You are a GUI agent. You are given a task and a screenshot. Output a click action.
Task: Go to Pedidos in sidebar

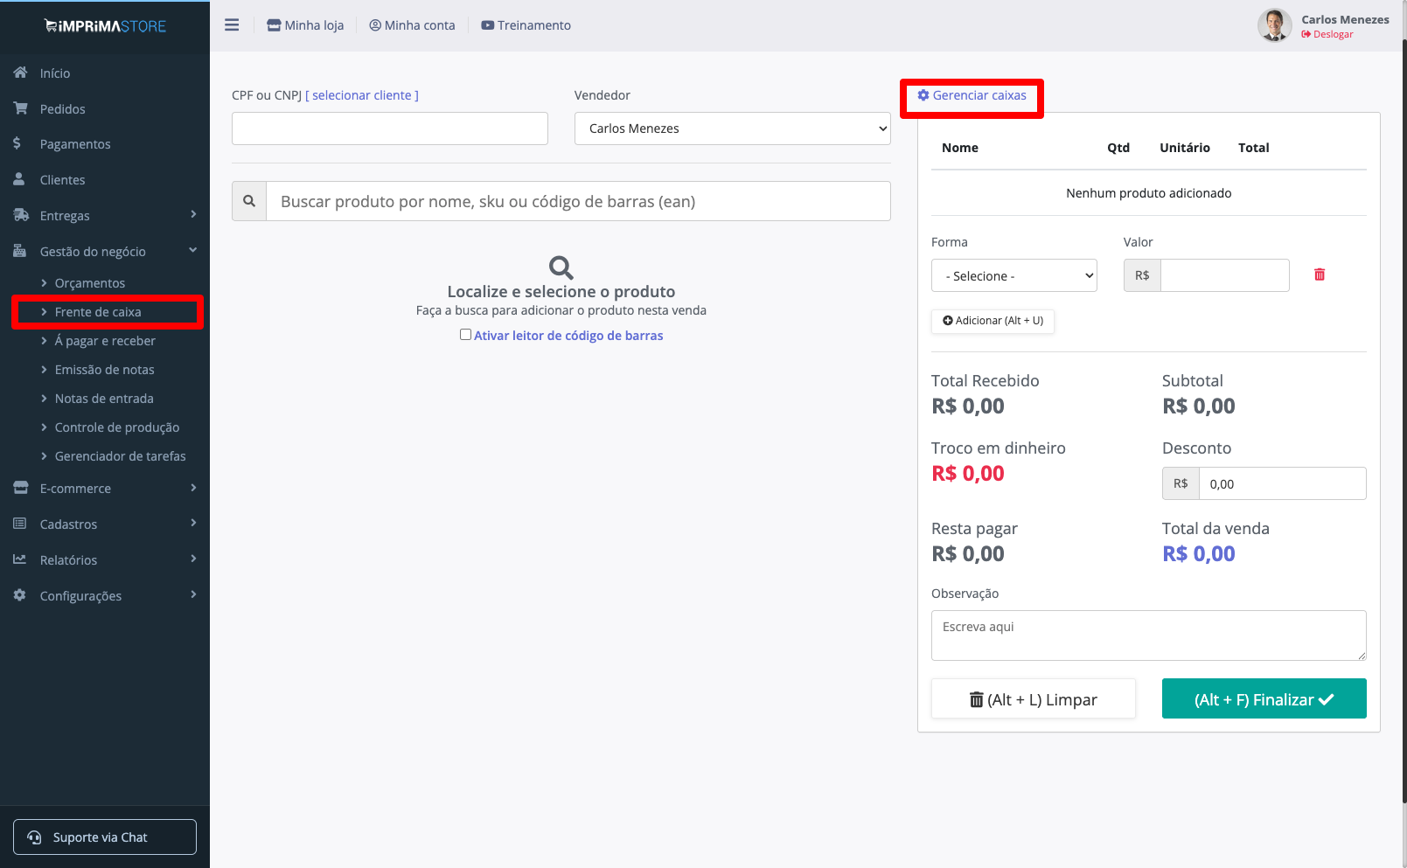click(x=63, y=109)
